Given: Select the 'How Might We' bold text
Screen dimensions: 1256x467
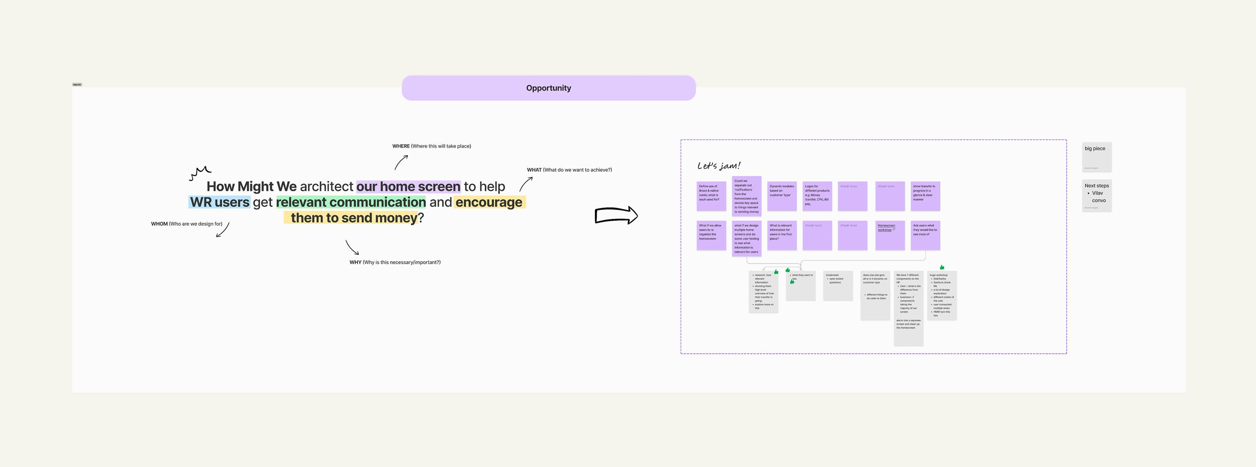Looking at the screenshot, I should pyautogui.click(x=252, y=186).
